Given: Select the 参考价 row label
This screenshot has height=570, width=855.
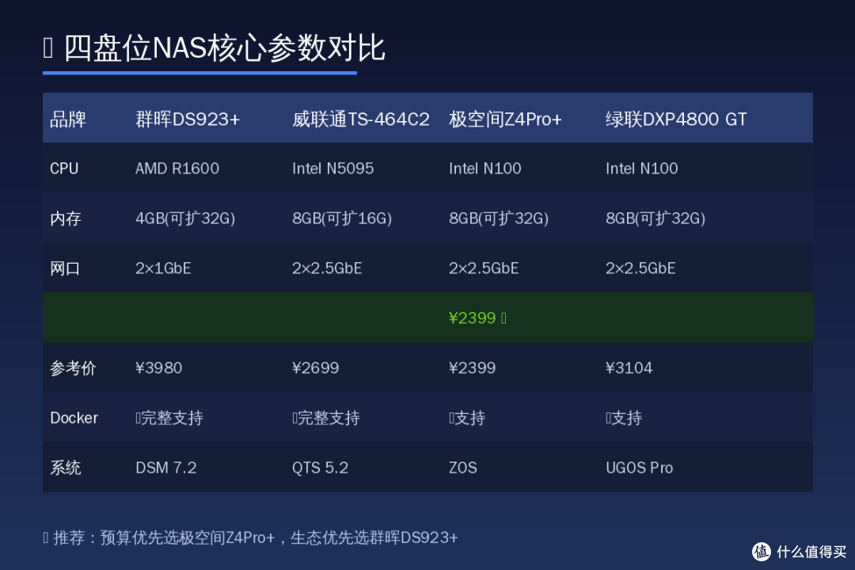Looking at the screenshot, I should point(73,368).
